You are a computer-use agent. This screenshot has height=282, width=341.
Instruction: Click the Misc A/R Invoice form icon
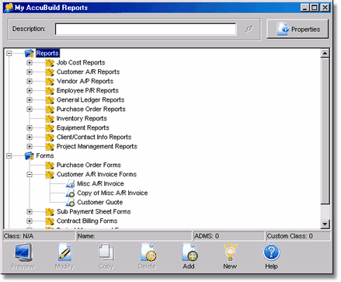point(70,184)
